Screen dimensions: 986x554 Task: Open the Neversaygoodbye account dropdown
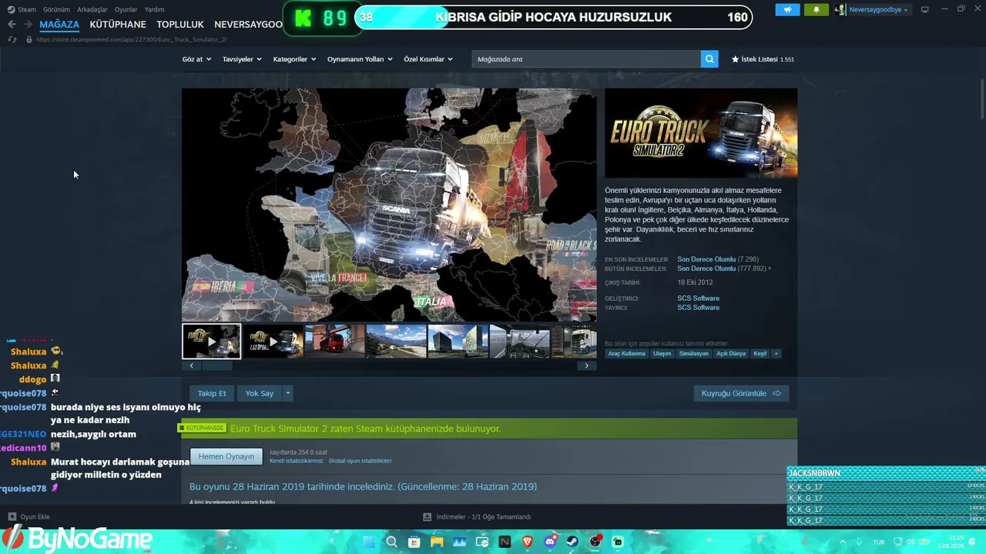878,10
